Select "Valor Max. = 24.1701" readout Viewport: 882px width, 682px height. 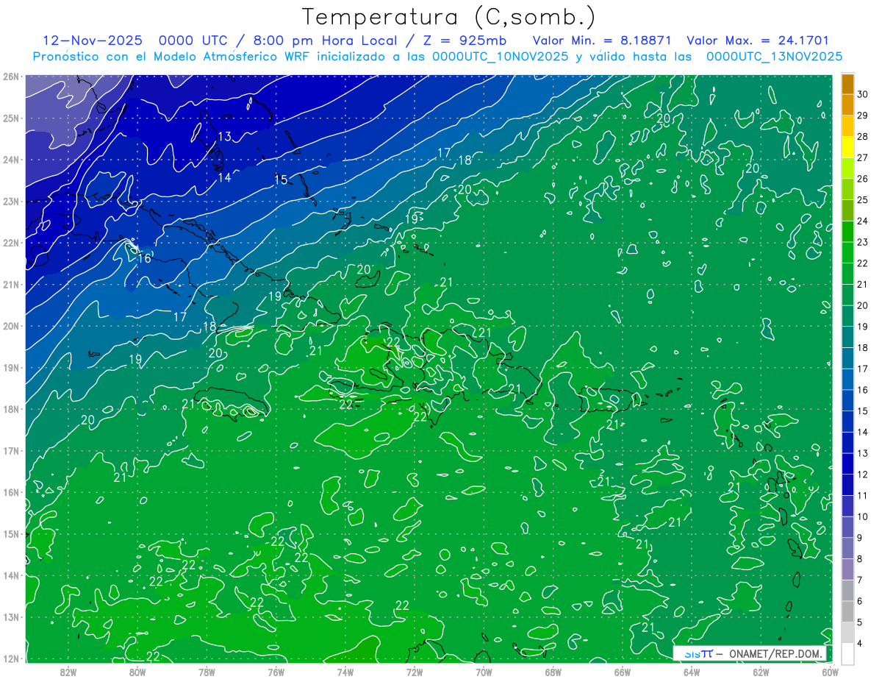pos(758,40)
